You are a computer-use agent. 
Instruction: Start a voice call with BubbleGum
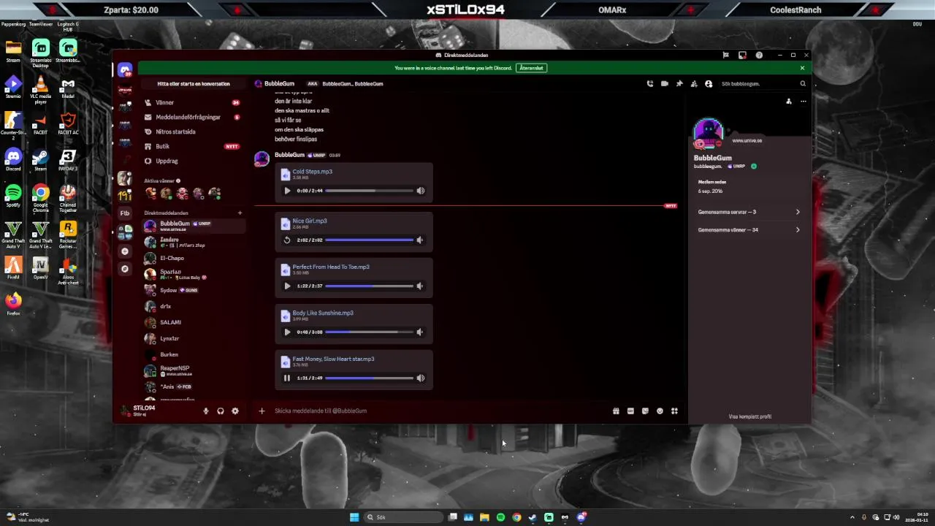coord(650,84)
